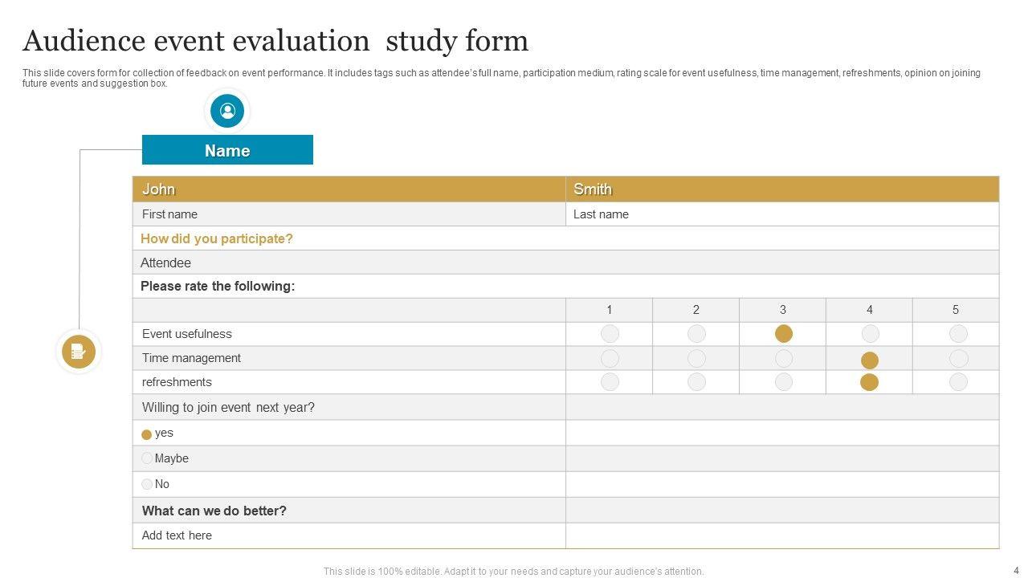Screen dimensions: 1028x578
Task: Select rating 4 for refreshments
Action: tap(870, 382)
